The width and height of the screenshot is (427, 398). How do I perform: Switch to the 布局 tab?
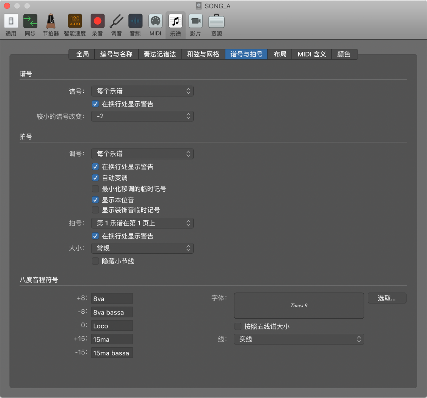click(x=280, y=54)
